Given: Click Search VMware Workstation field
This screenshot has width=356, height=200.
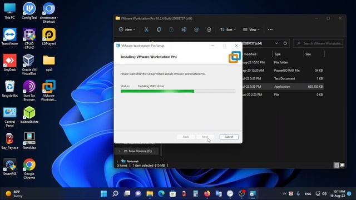Looking at the screenshot, I should pyautogui.click(x=318, y=43).
